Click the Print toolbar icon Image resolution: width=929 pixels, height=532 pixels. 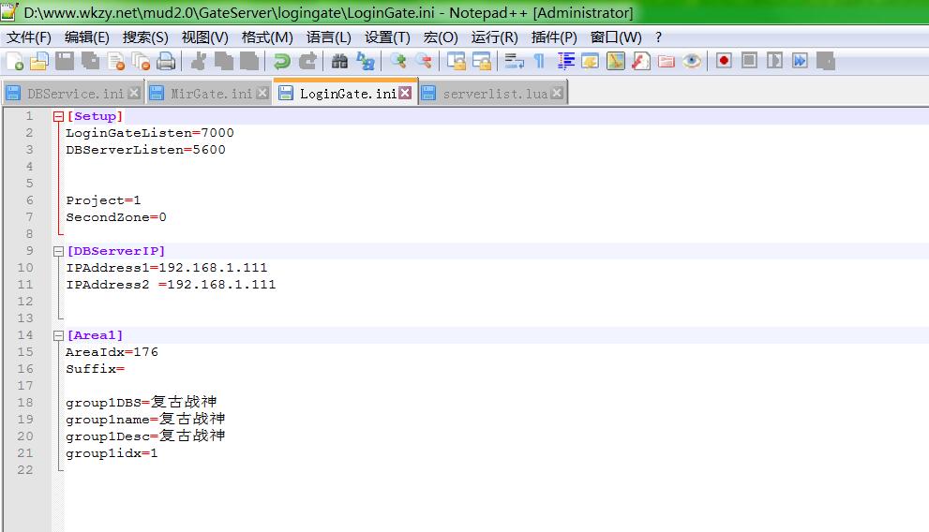tap(166, 61)
